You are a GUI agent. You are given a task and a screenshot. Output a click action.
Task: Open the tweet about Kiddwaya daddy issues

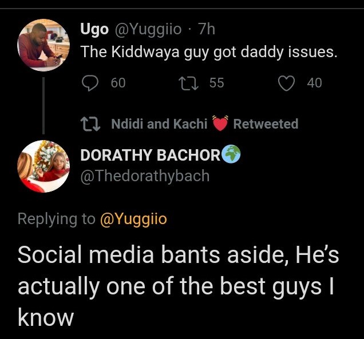pos(209,52)
